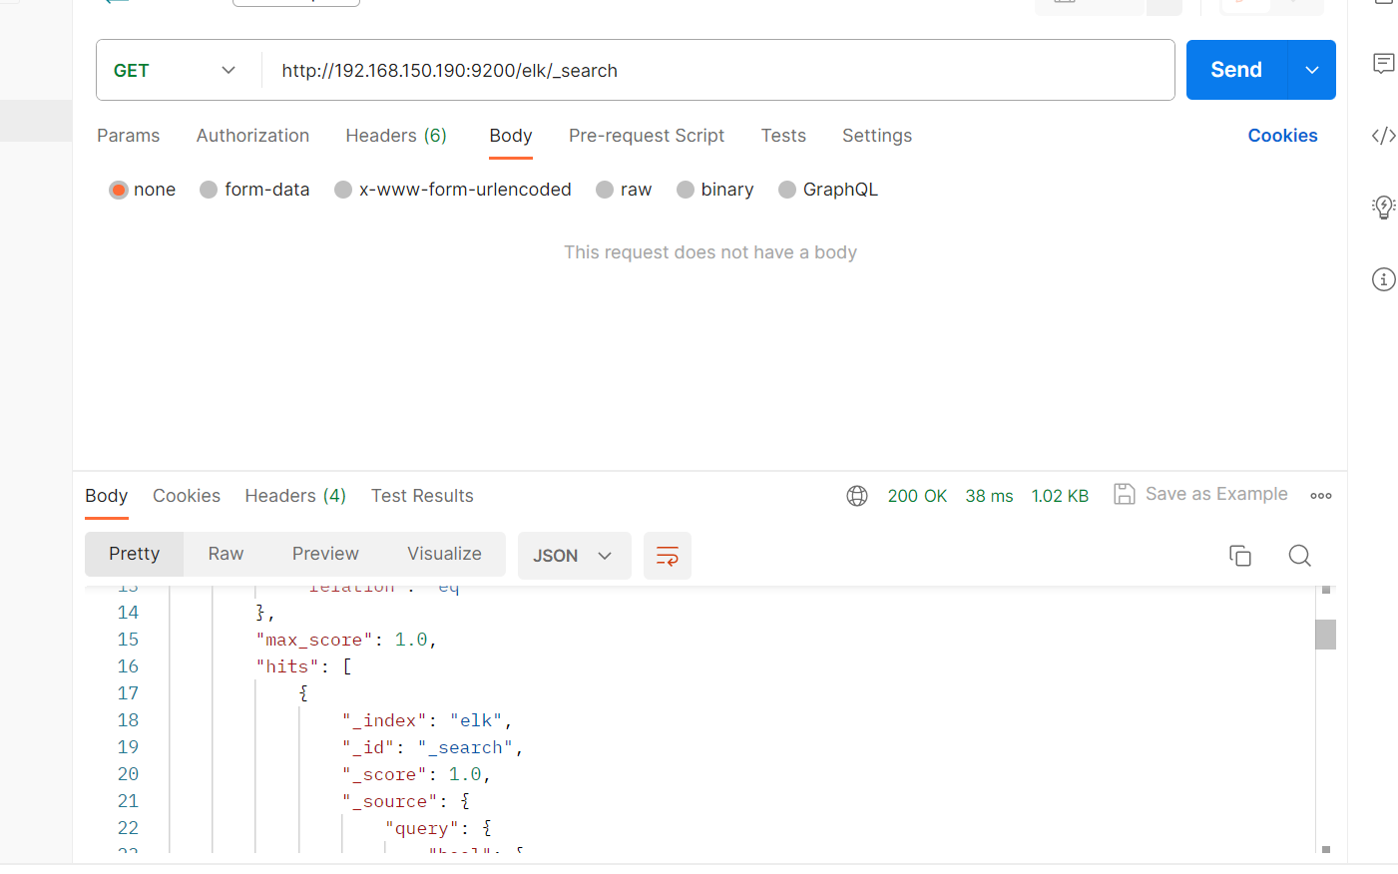Open the request Settings tab
The image size is (1398, 874).
pyautogui.click(x=877, y=136)
